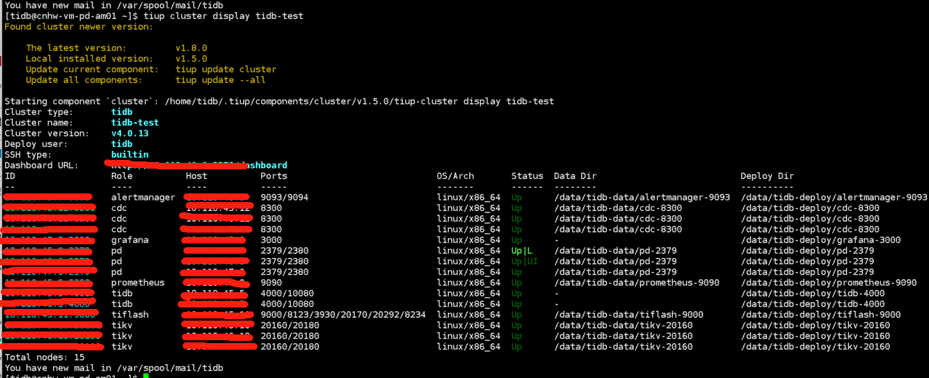Click the 'Deploy Dir' column header
The height and width of the screenshot is (378, 929).
point(767,176)
